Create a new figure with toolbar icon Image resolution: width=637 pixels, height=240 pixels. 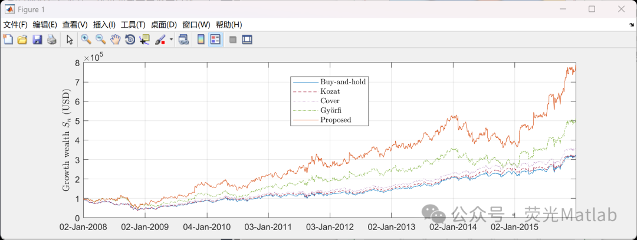coord(8,40)
